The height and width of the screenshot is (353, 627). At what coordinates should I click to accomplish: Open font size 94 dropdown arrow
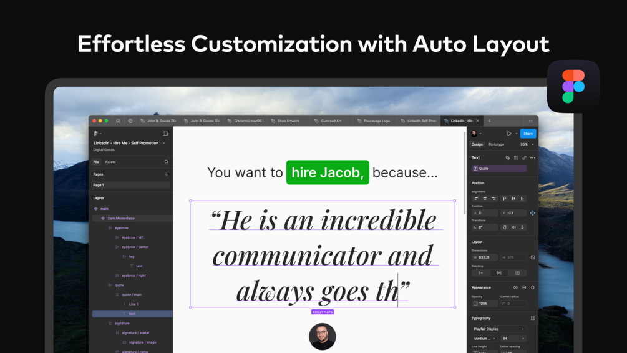pyautogui.click(x=523, y=339)
